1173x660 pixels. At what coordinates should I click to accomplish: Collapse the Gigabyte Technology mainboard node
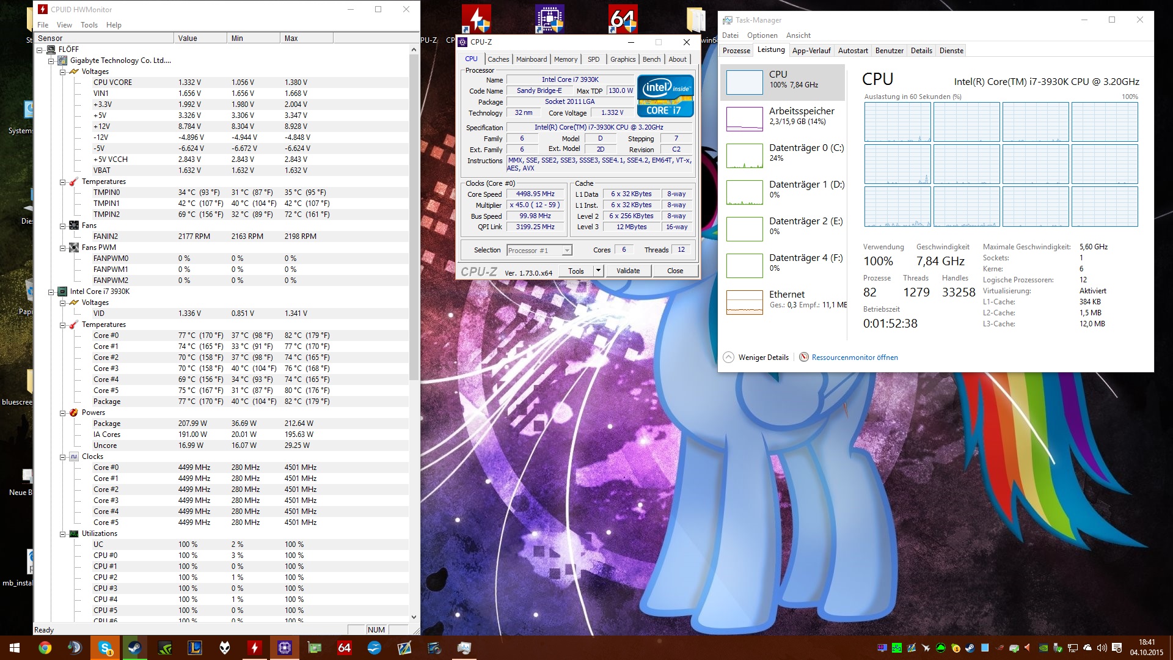click(51, 61)
